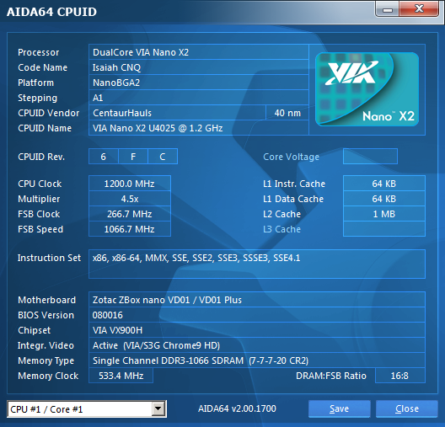
Task: Click the FSB clock value 266.7 MHz
Action: 130,214
